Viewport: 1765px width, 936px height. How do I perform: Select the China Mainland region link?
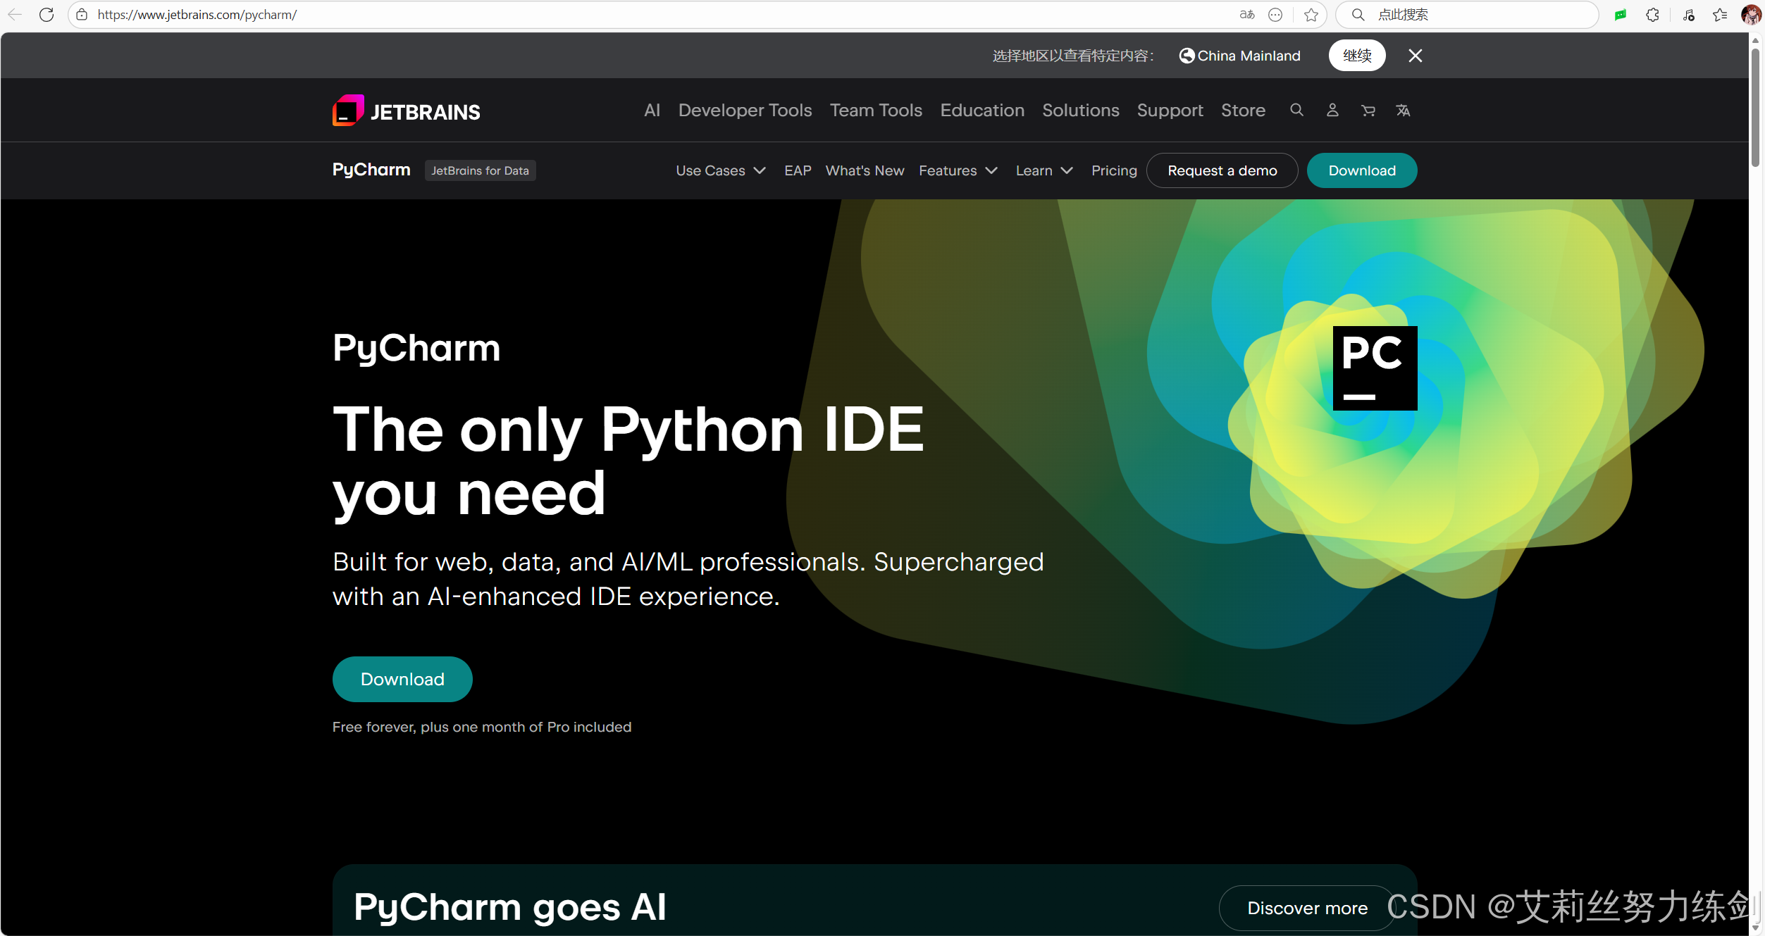point(1240,56)
